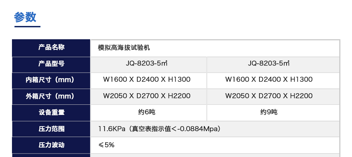Select the 内箱尺寸(mm) header cell
Image resolution: width=352 pixels, height=157 pixels.
51,80
